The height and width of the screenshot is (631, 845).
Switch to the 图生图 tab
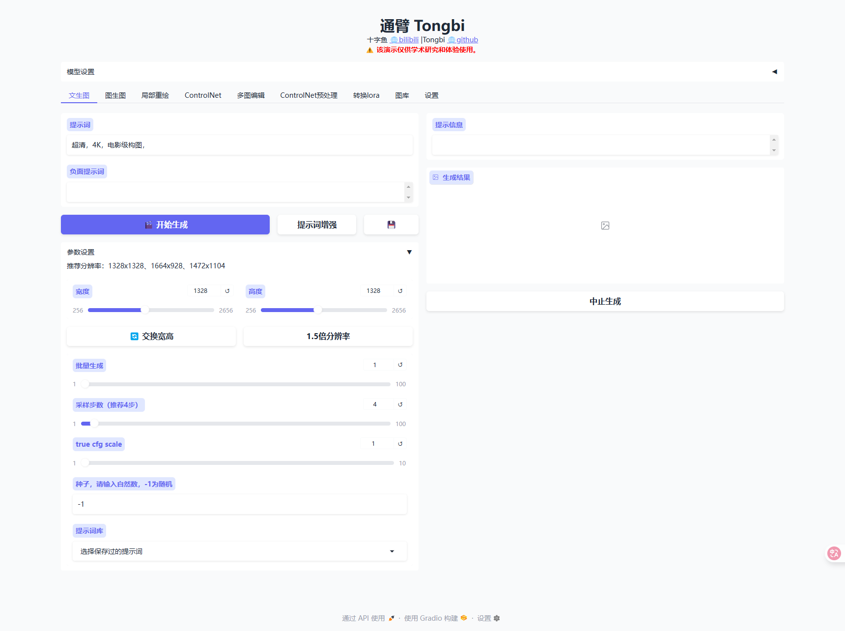115,95
